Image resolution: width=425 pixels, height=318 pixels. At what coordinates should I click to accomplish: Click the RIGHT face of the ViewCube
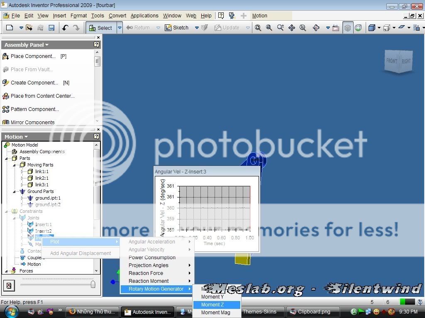[406, 61]
